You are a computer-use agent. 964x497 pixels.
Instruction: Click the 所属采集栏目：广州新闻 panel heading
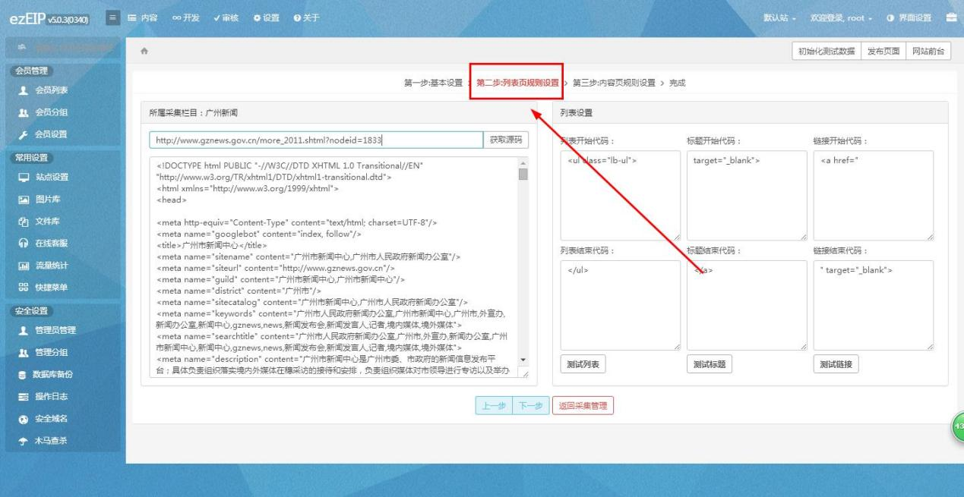339,112
